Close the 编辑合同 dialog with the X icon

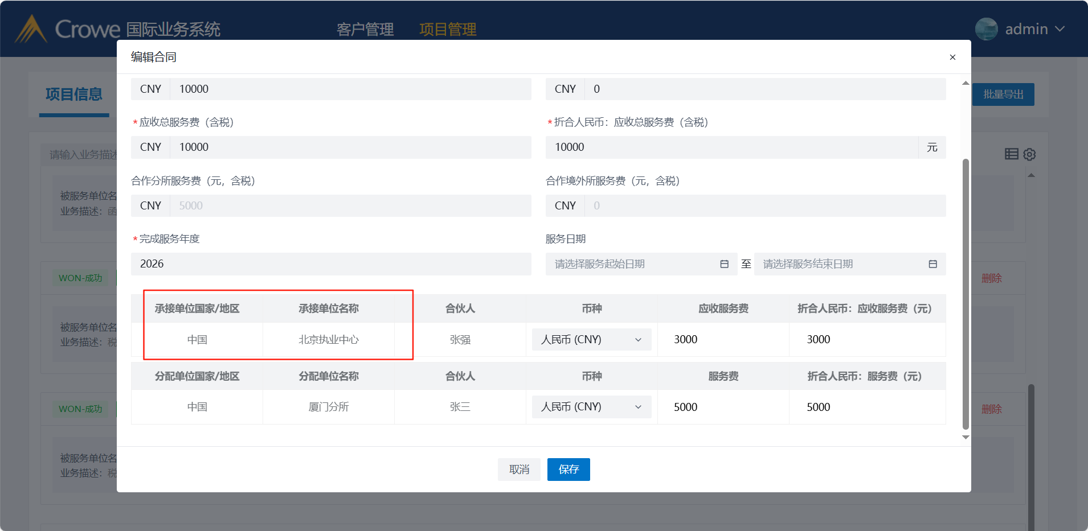pyautogui.click(x=952, y=57)
